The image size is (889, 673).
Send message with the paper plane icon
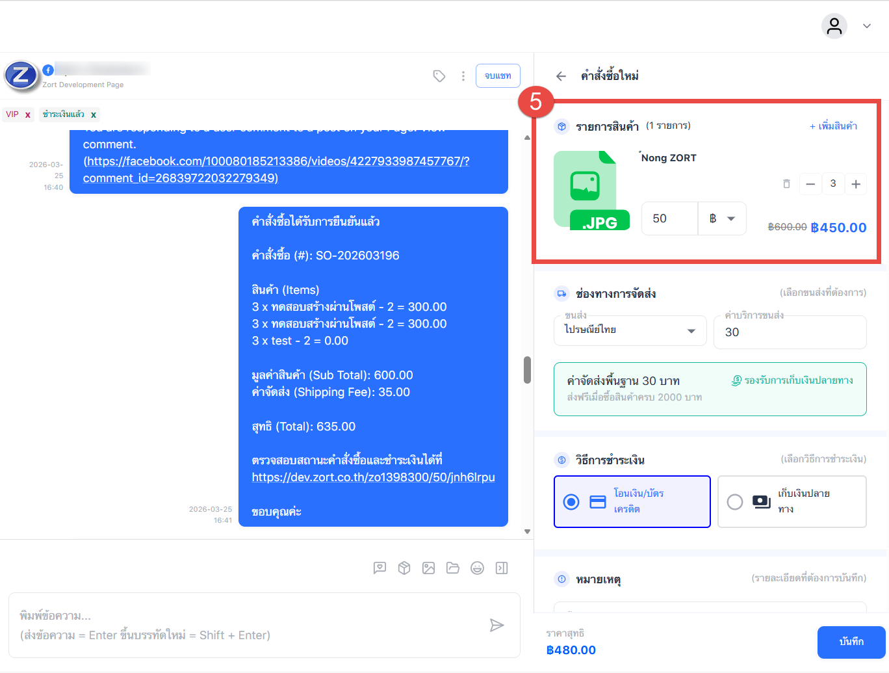click(496, 626)
